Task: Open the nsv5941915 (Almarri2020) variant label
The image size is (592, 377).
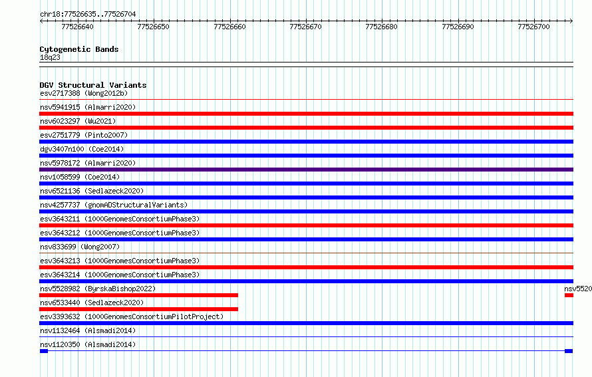Action: [x=88, y=107]
